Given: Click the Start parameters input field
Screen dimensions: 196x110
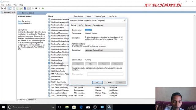Looking at the screenshot, I should tap(105, 74).
